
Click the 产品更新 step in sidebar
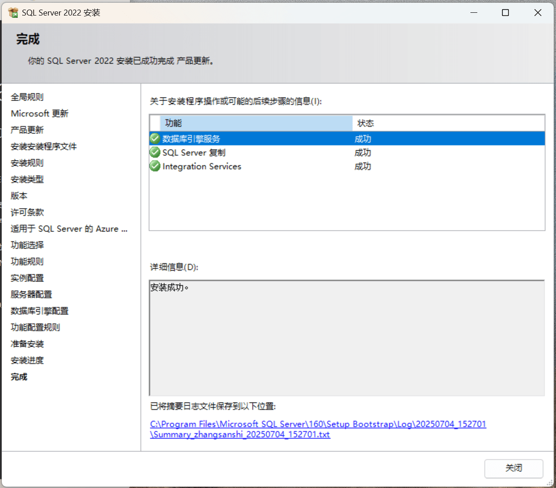click(x=27, y=130)
